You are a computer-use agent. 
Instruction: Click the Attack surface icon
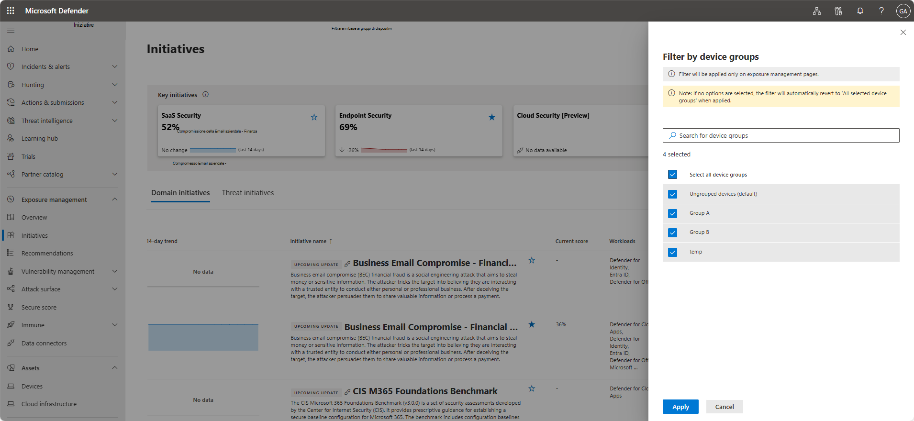(x=11, y=289)
